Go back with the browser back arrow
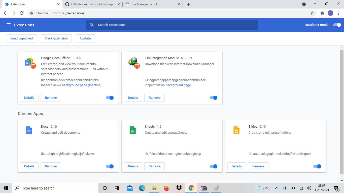 click(6, 13)
